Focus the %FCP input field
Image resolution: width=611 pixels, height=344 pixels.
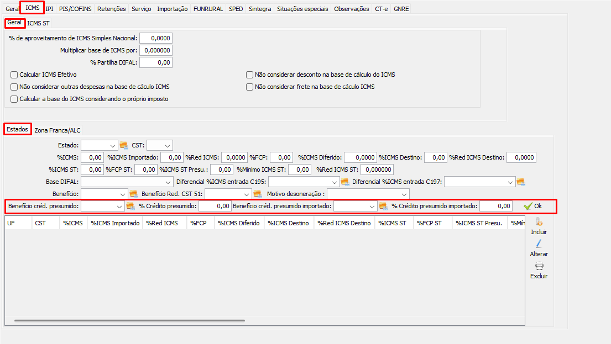281,157
